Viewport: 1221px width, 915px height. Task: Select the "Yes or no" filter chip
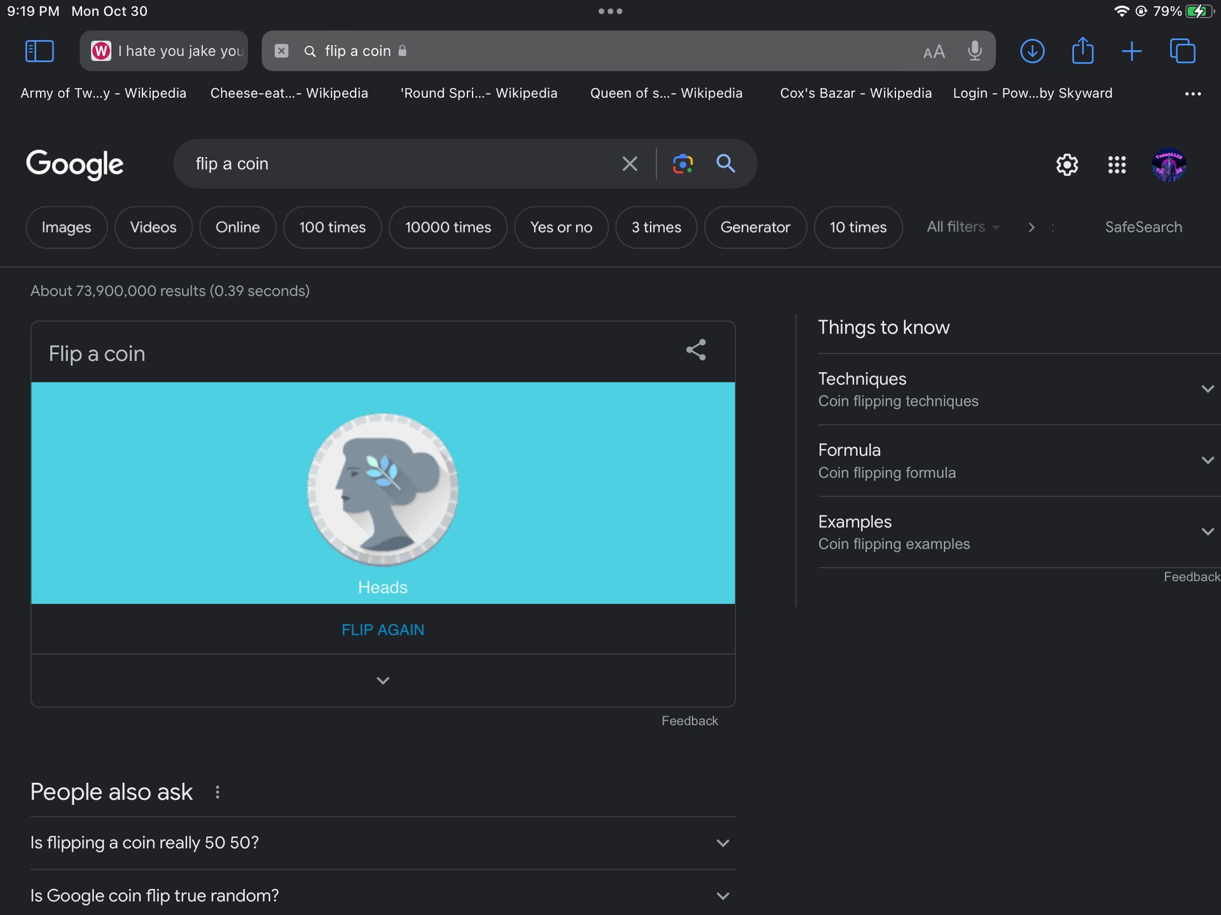pos(561,227)
